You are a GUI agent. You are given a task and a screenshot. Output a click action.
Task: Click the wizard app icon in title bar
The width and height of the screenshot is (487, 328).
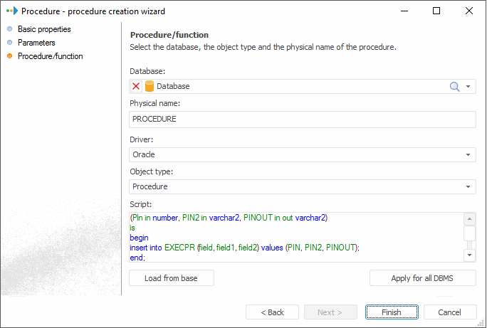tap(11, 11)
